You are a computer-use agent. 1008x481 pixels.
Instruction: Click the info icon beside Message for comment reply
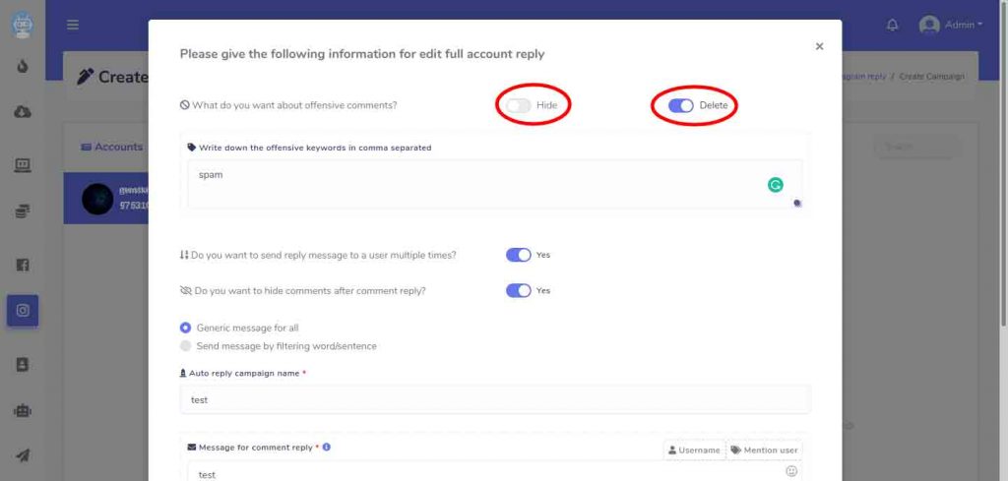(x=327, y=447)
